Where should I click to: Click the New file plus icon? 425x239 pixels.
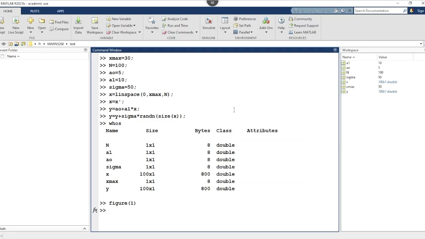pos(31,21)
